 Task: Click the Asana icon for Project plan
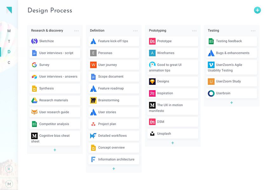pyautogui.click(x=93, y=124)
